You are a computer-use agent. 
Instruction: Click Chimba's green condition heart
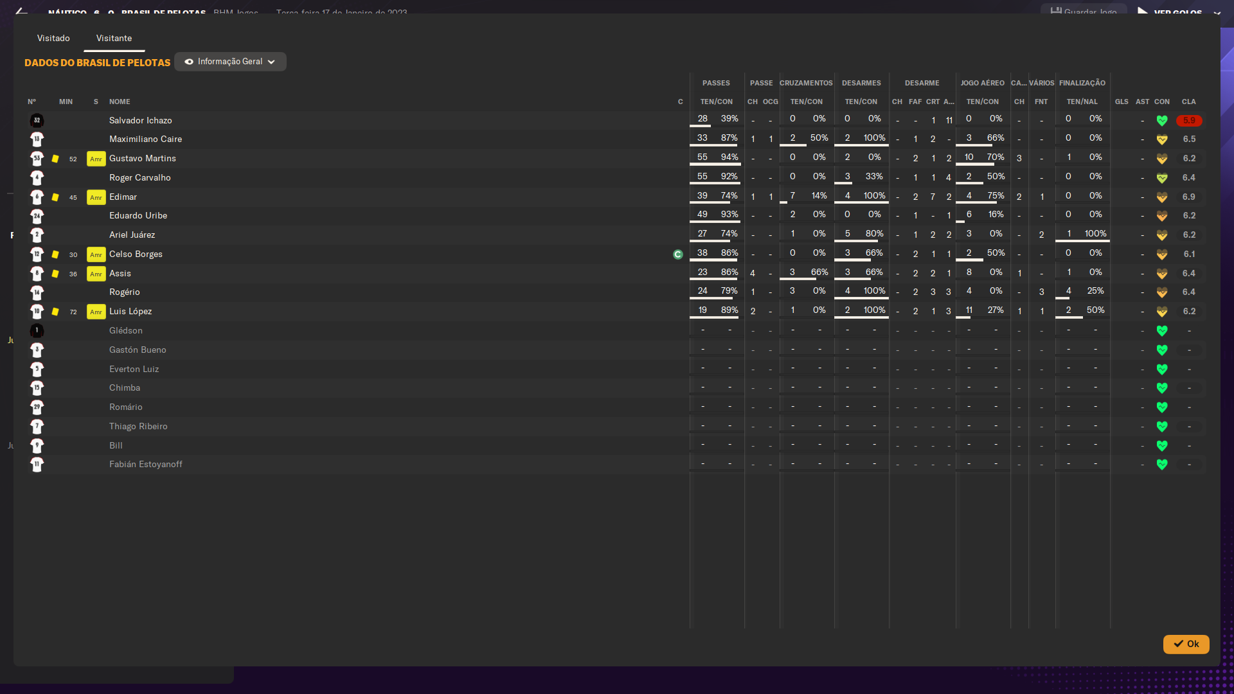[x=1162, y=388]
